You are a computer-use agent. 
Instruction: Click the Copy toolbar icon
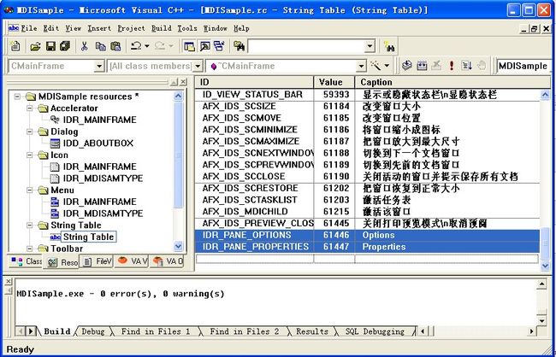tap(100, 46)
